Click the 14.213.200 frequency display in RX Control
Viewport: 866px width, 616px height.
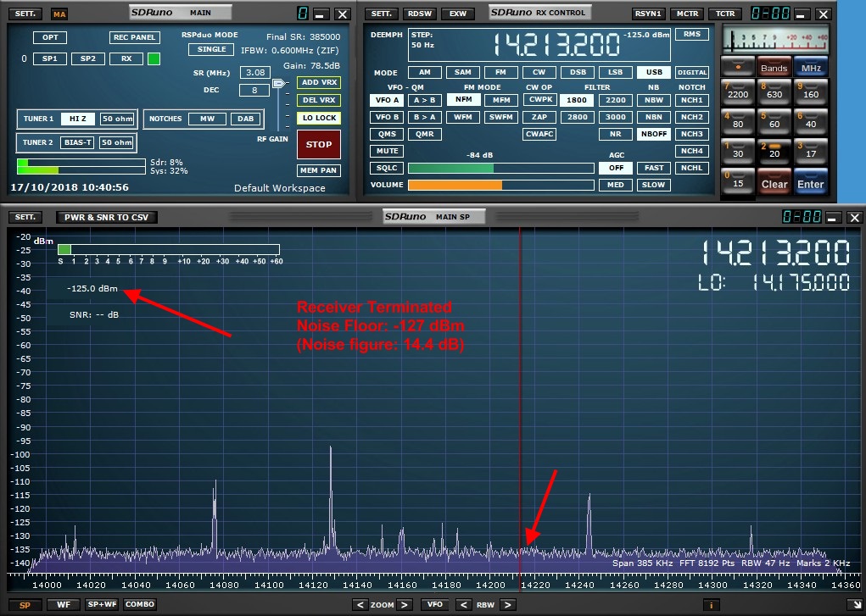(556, 44)
